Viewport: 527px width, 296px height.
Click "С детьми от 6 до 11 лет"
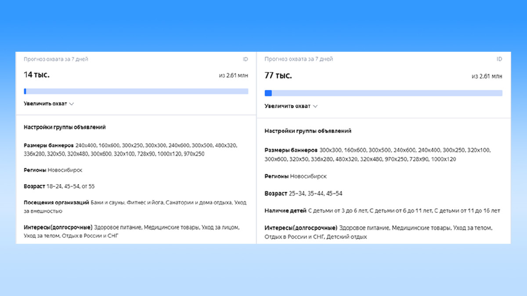point(400,211)
